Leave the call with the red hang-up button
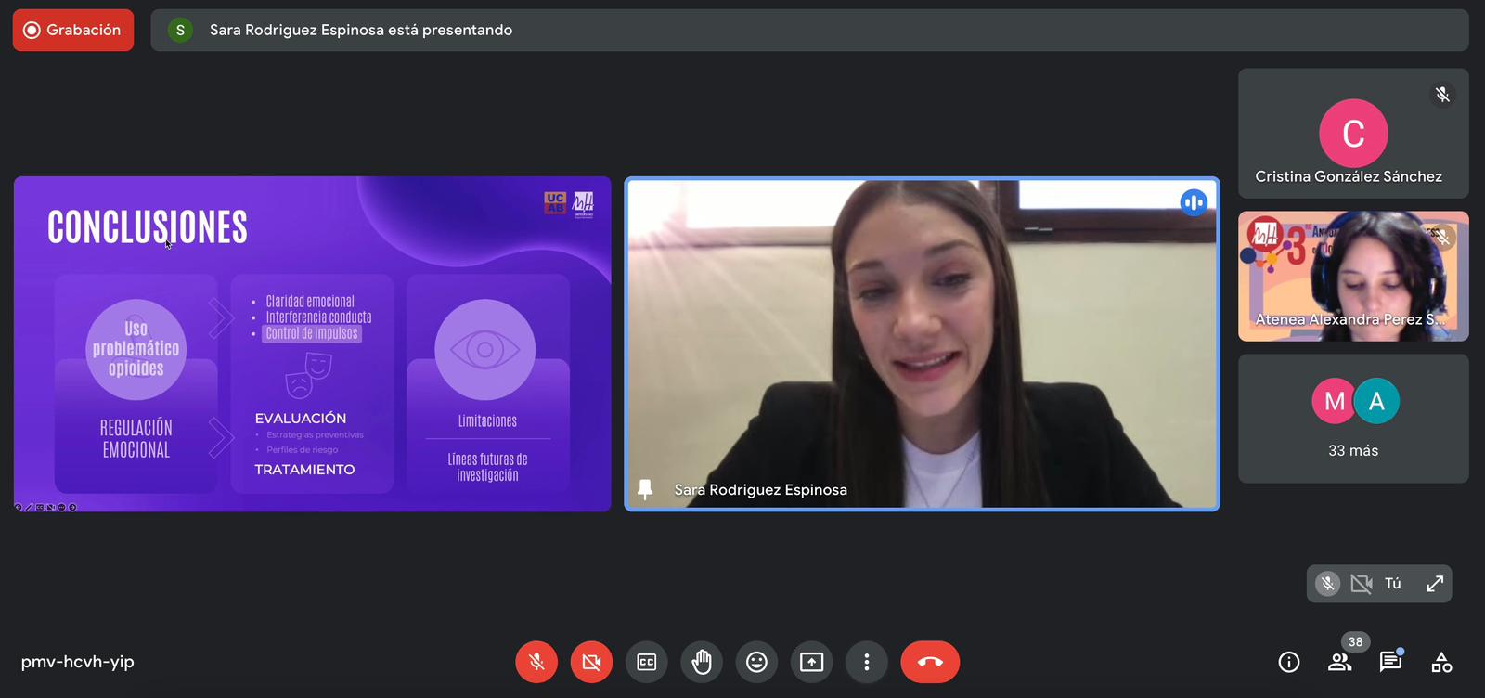 click(930, 662)
